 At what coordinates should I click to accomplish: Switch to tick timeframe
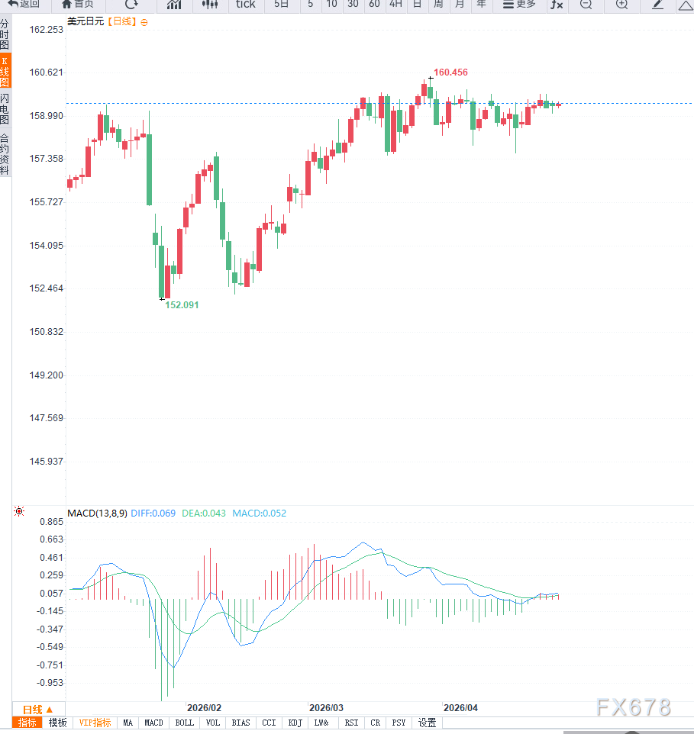tap(245, 5)
